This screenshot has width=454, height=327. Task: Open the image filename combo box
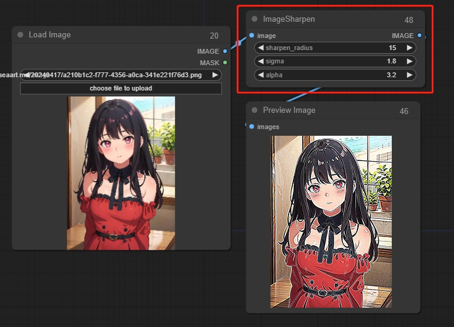[121, 75]
